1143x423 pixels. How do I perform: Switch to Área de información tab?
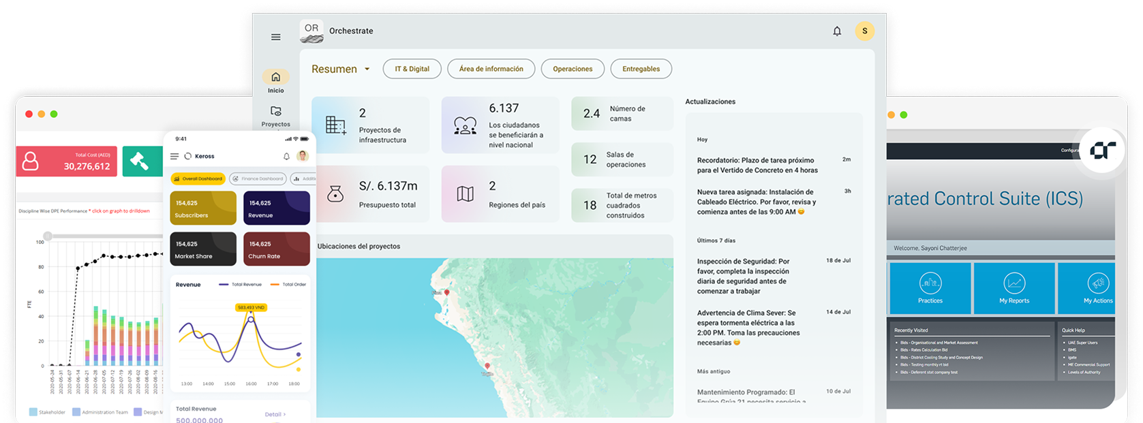click(x=491, y=69)
